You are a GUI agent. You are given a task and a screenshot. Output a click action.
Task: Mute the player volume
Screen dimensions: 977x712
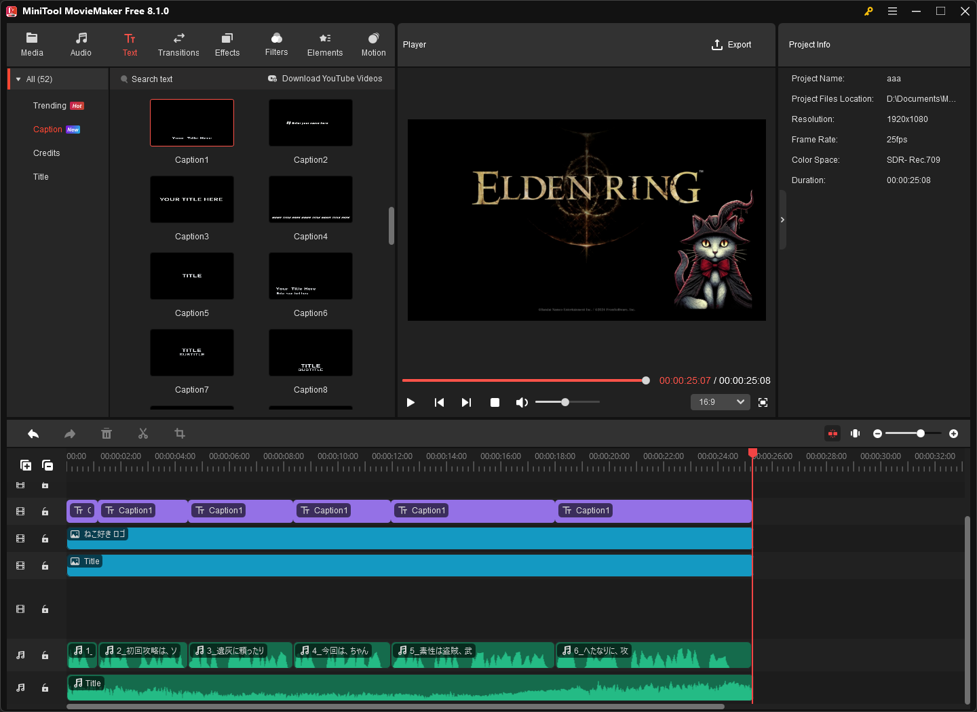[521, 402]
